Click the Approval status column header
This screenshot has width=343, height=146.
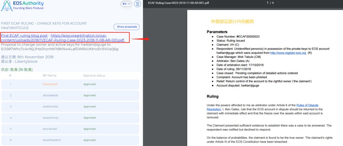pyautogui.click(x=94, y=76)
